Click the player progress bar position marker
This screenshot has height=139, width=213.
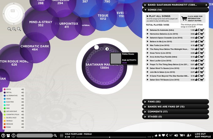[110, 137]
